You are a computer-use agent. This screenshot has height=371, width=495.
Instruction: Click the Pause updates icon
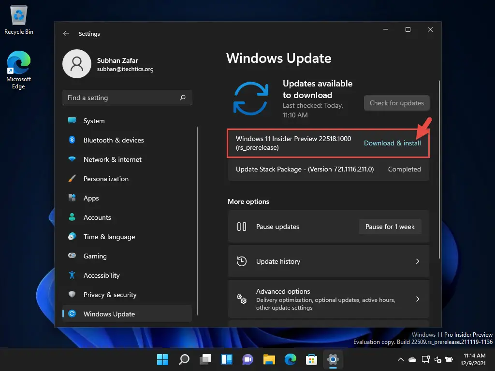pos(242,227)
